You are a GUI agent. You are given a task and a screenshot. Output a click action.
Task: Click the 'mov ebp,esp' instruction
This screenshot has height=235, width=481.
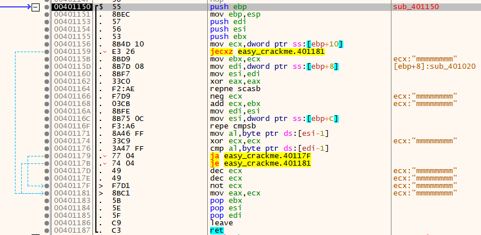click(x=235, y=14)
